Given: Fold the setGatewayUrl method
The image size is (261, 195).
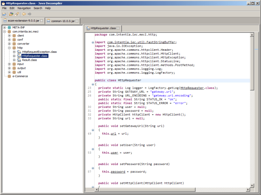Looking at the screenshot, I should pyautogui.click(x=93, y=130).
